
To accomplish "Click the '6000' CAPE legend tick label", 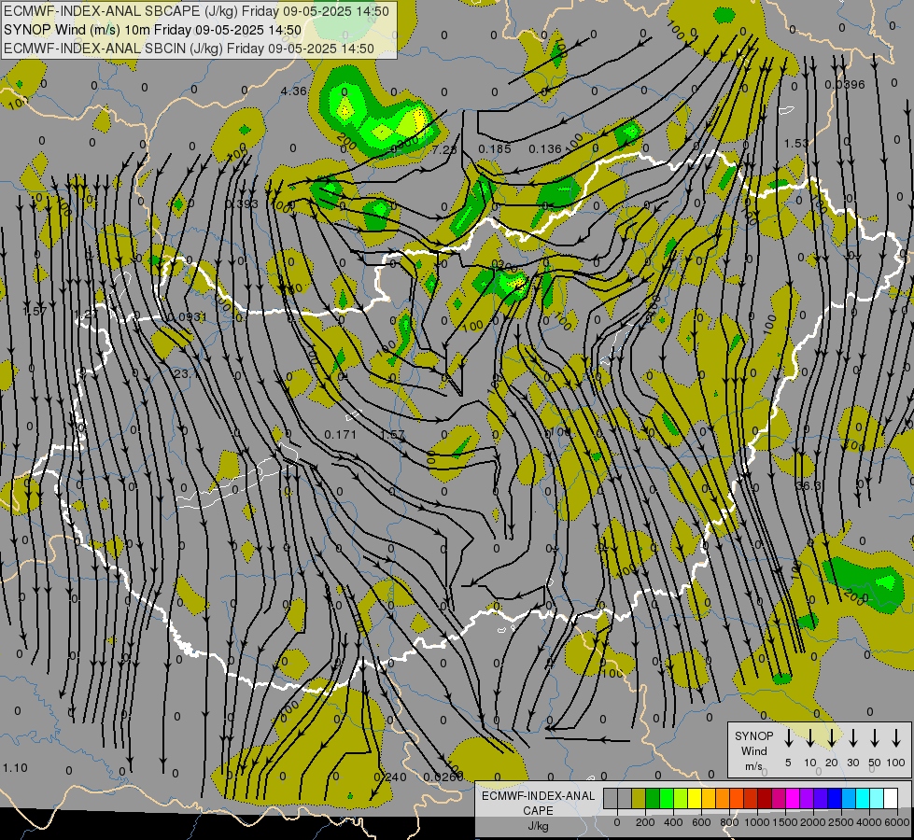I will [x=897, y=822].
